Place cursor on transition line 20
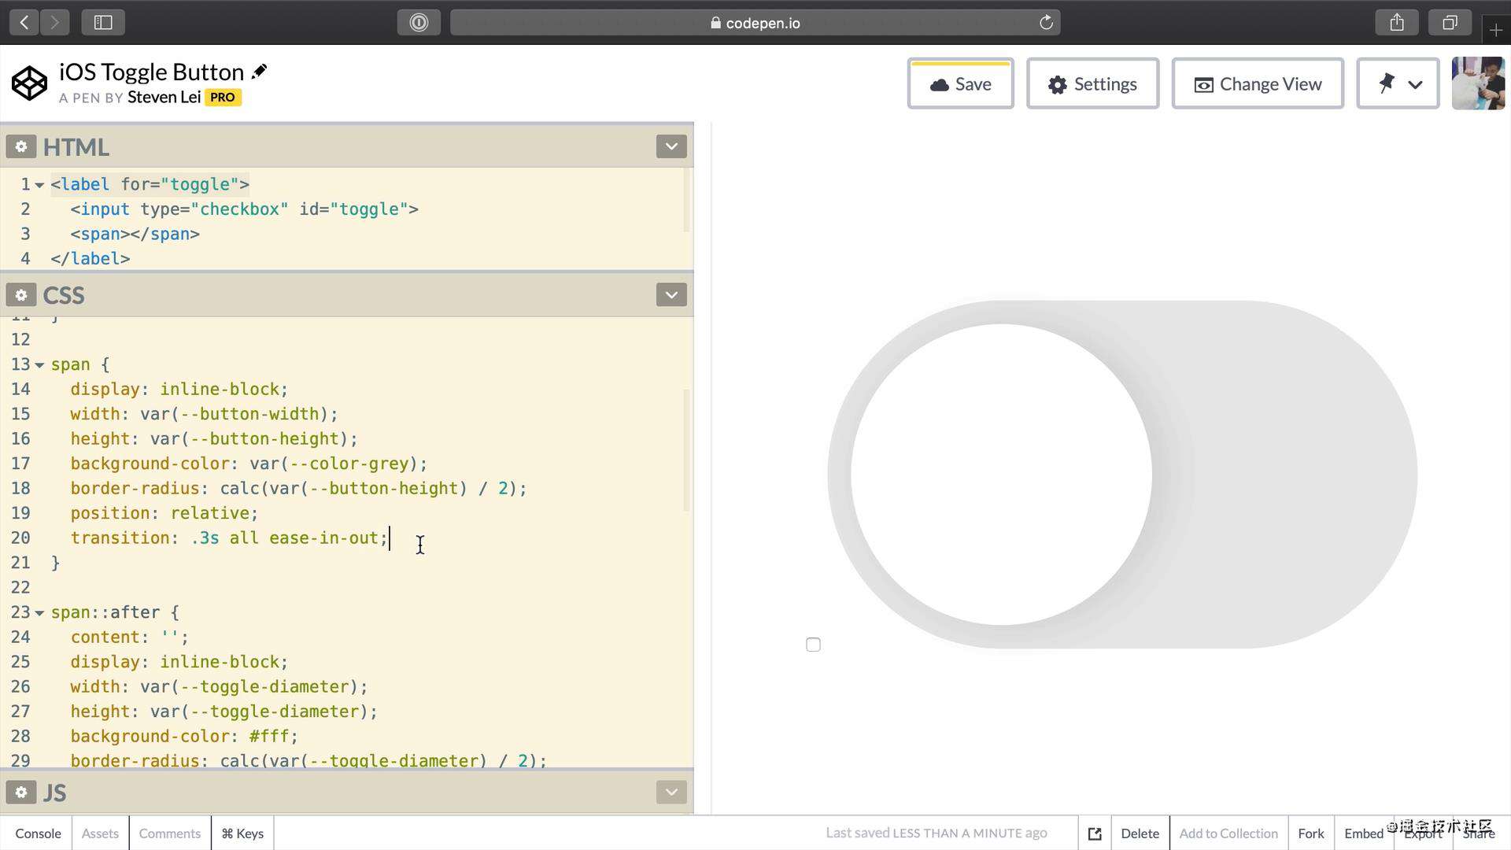The width and height of the screenshot is (1511, 850). tap(229, 538)
